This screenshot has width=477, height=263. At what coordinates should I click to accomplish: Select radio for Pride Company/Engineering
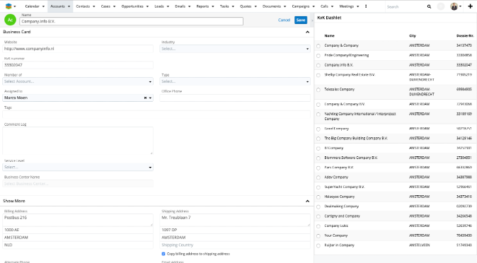(318, 56)
